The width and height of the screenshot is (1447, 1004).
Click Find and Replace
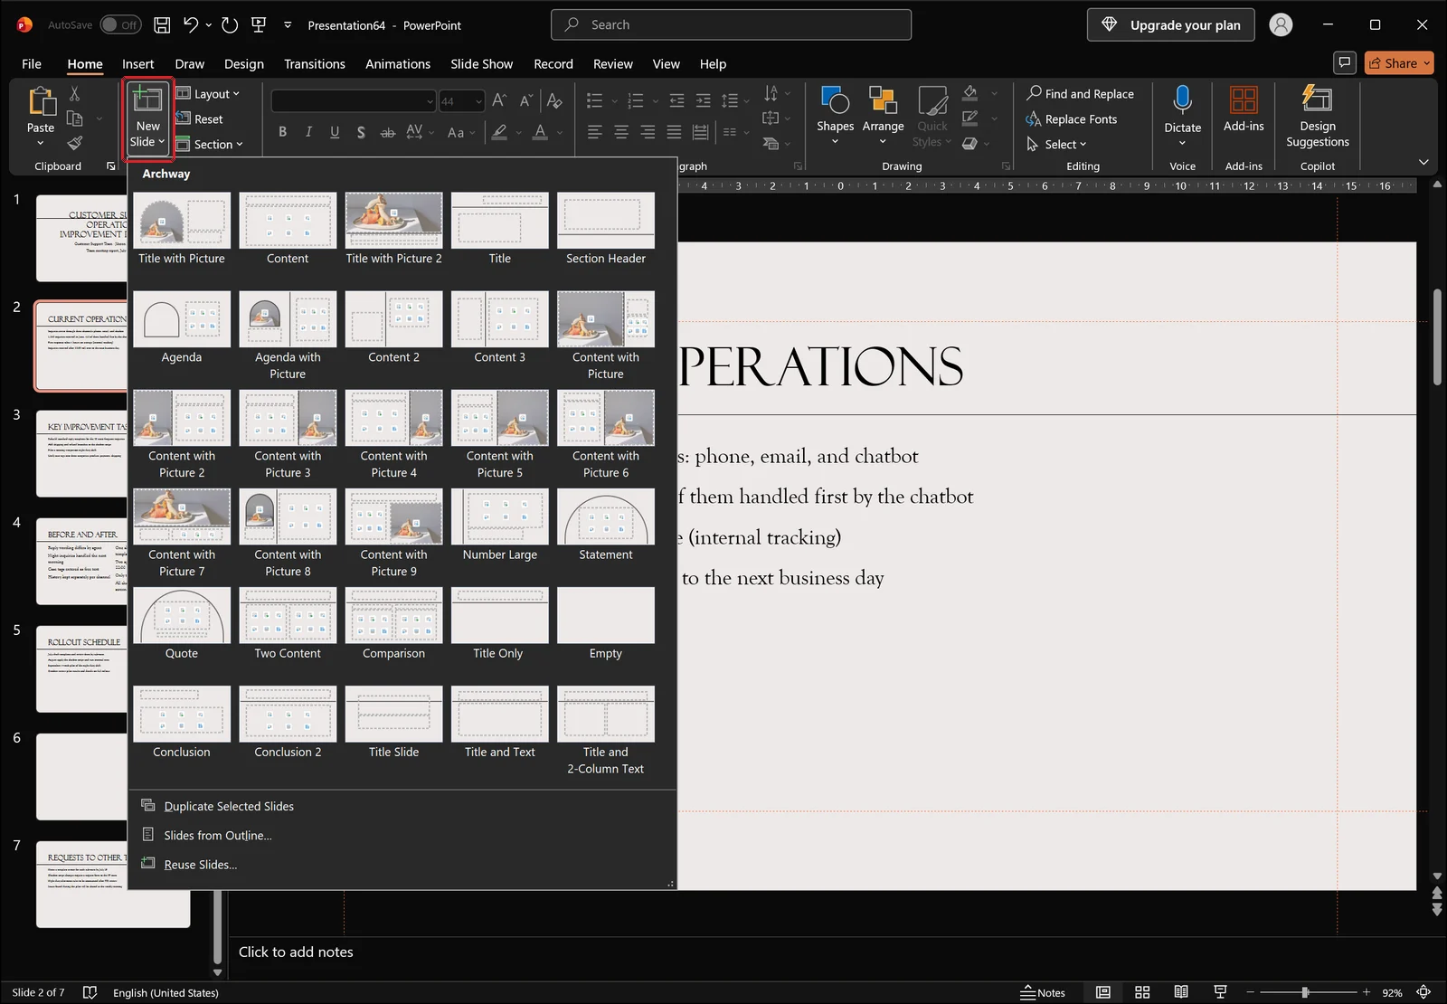tap(1080, 94)
